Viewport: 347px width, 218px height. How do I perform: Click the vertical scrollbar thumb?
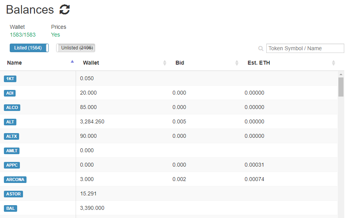click(341, 87)
